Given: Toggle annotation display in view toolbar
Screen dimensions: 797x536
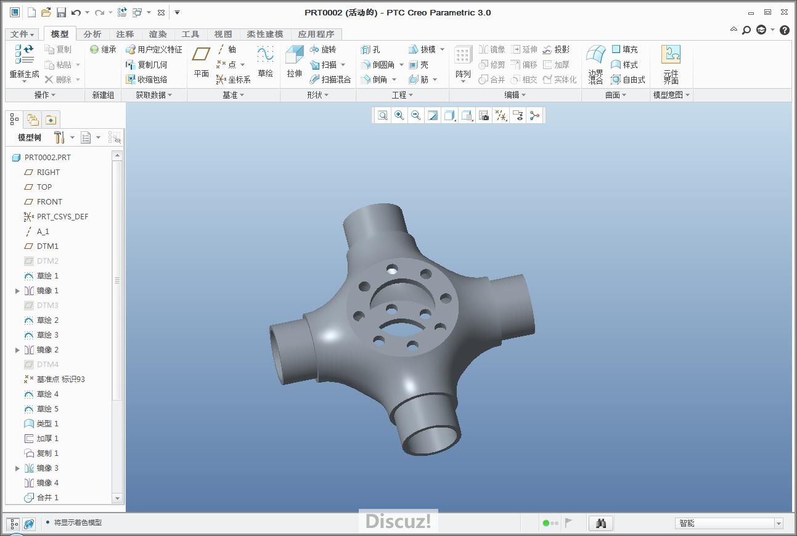Looking at the screenshot, I should (518, 115).
